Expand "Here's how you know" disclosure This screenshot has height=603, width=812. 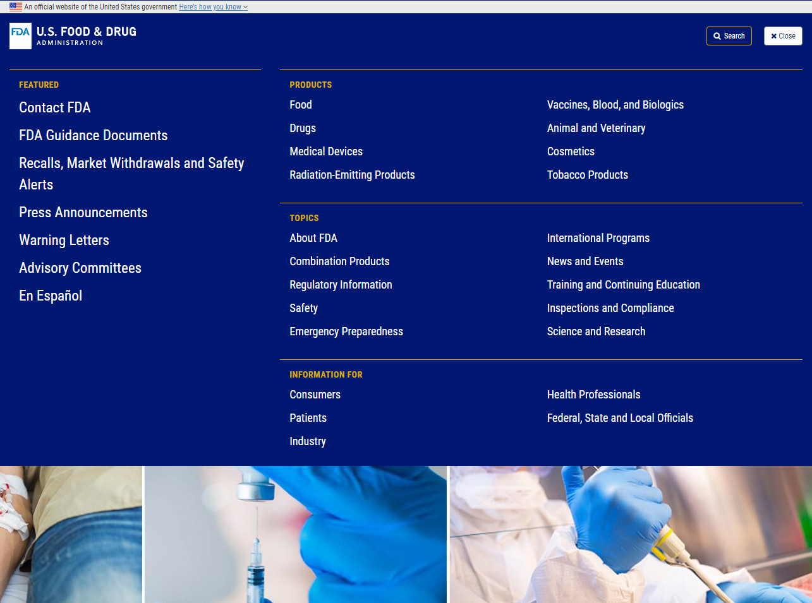pos(213,7)
